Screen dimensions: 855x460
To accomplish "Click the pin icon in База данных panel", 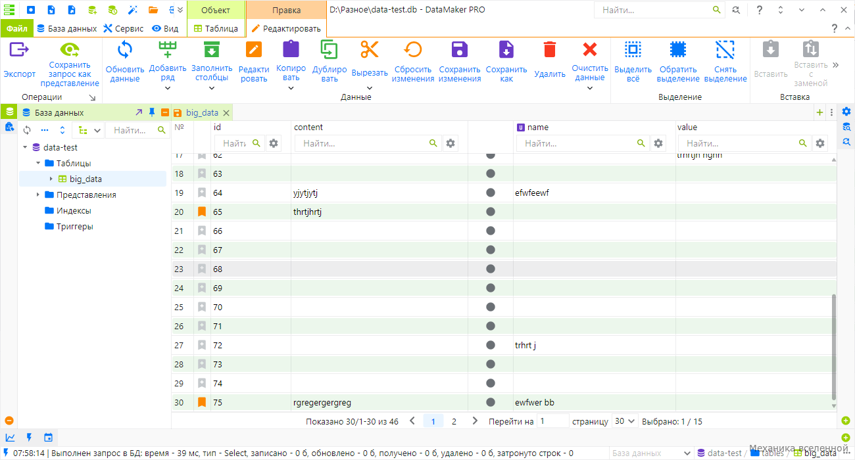I will [152, 112].
